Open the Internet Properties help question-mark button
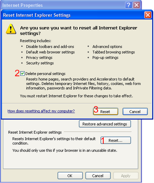 pos(128,5)
